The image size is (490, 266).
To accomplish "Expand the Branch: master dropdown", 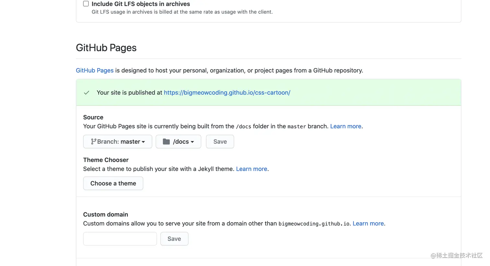I will click(x=118, y=142).
